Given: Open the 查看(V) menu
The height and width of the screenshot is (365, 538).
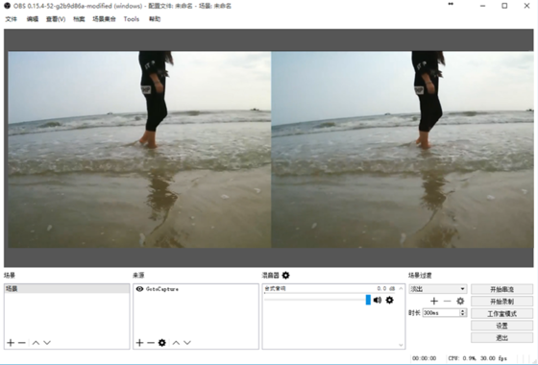Looking at the screenshot, I should (x=56, y=19).
